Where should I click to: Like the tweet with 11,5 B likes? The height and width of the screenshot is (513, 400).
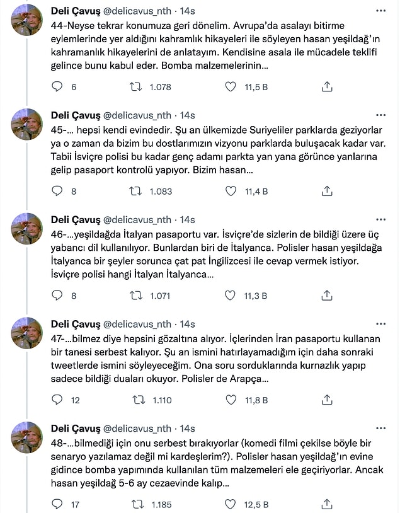[x=231, y=87]
